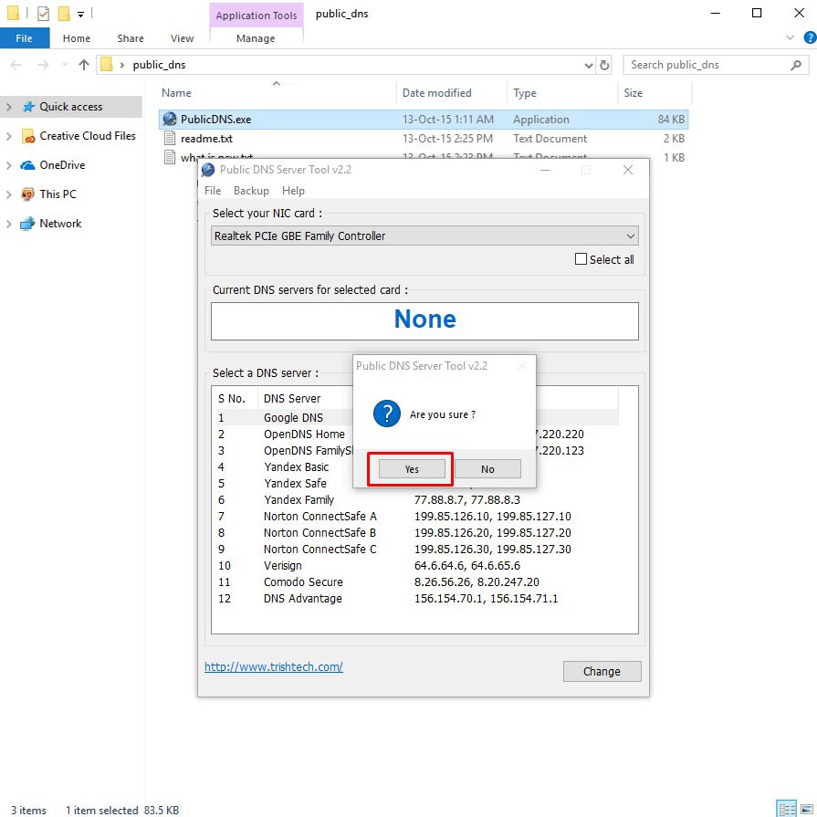Click the readme.txt document icon
Image resolution: width=817 pixels, height=817 pixels.
[169, 139]
